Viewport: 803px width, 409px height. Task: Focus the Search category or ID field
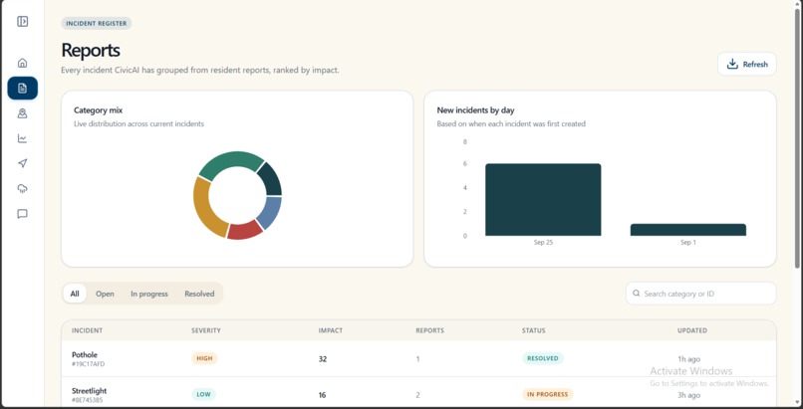pyautogui.click(x=700, y=294)
